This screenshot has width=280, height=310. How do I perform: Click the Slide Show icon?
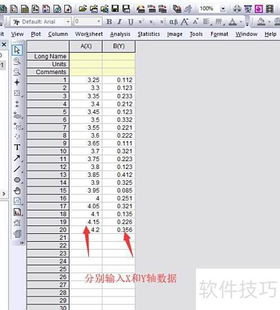pyautogui.click(x=248, y=9)
